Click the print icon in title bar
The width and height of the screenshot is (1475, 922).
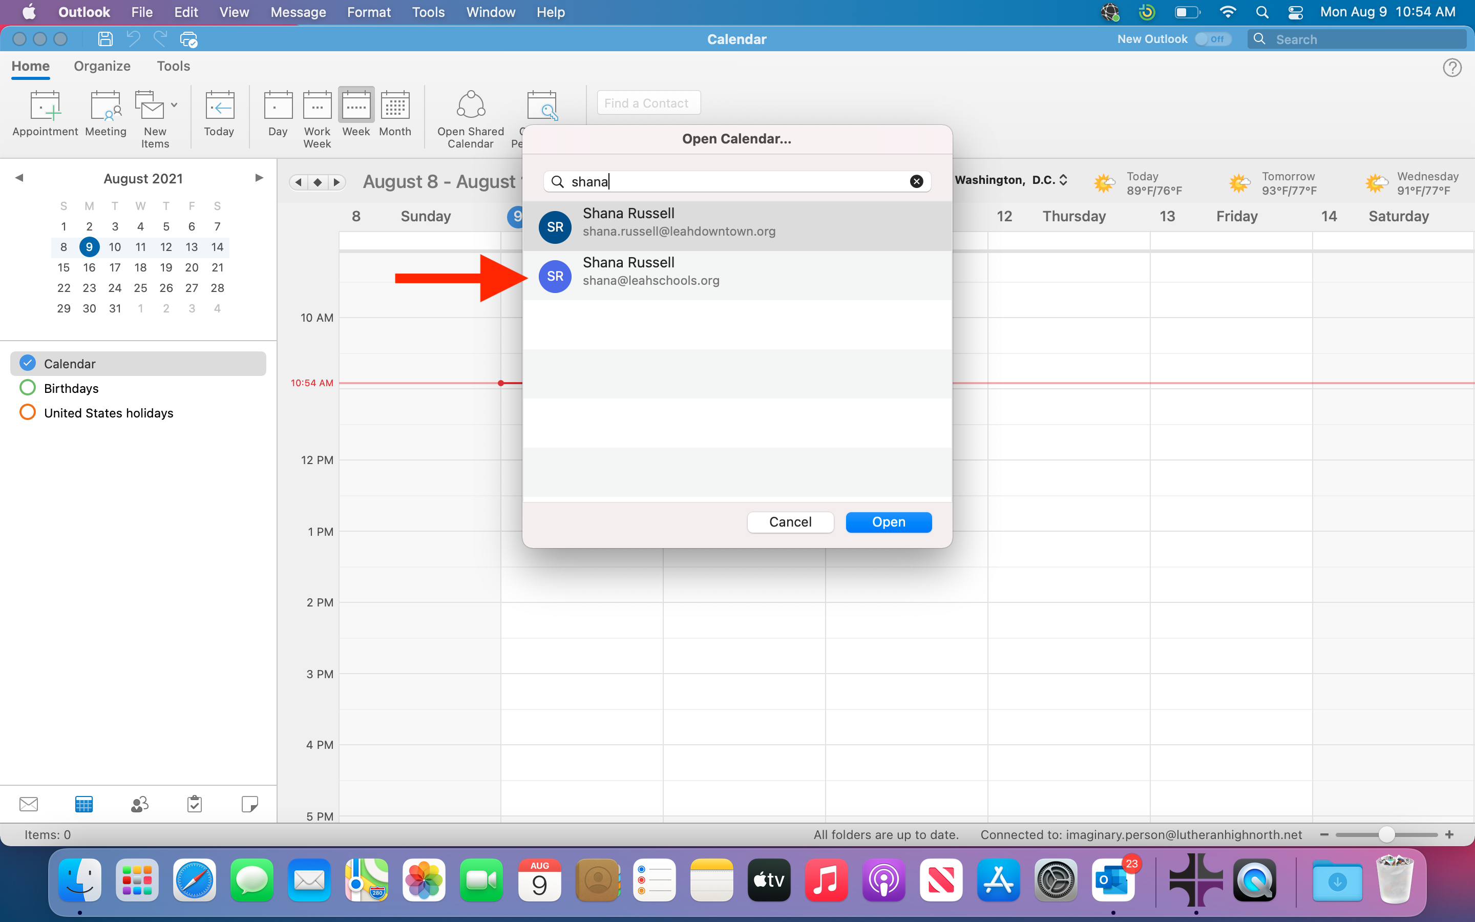point(188,39)
